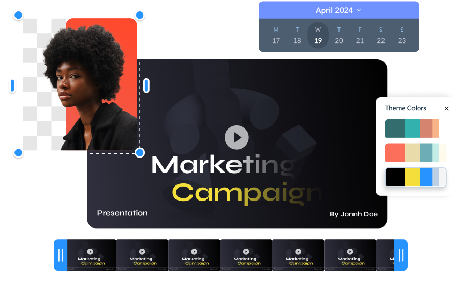Viewport: 472px width, 286px height.
Task: Select Wednesday 19 in the calendar
Action: point(318,35)
